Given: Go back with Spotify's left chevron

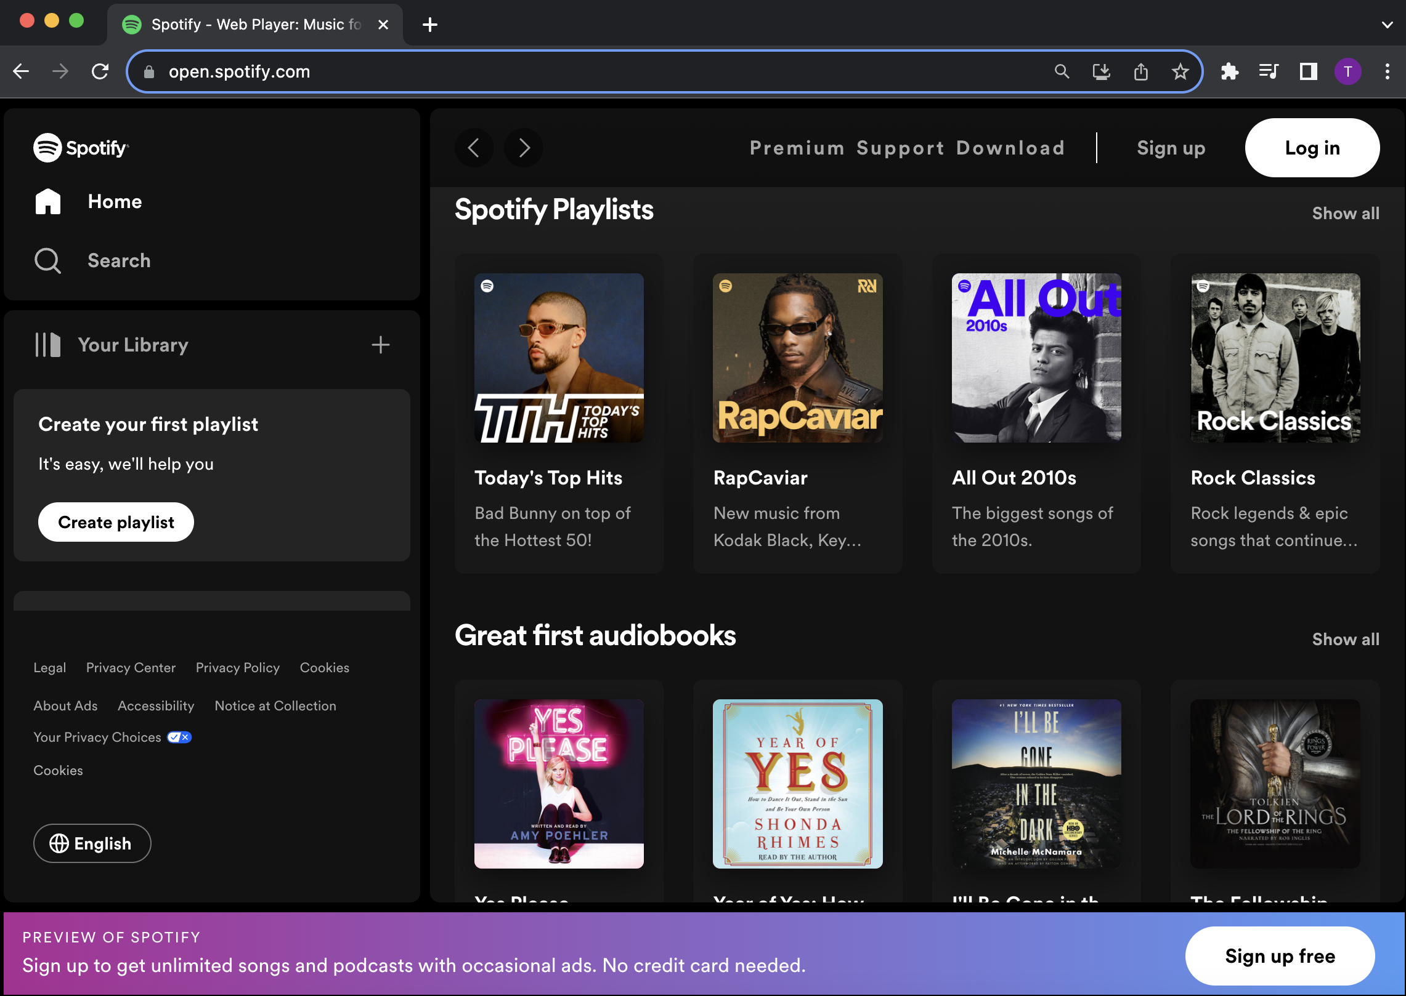Looking at the screenshot, I should (x=474, y=148).
